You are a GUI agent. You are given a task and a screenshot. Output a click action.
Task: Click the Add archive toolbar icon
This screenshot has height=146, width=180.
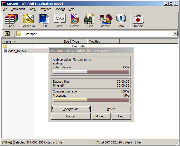click(x=11, y=21)
